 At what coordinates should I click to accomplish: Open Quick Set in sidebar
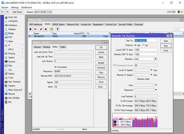point(13,17)
